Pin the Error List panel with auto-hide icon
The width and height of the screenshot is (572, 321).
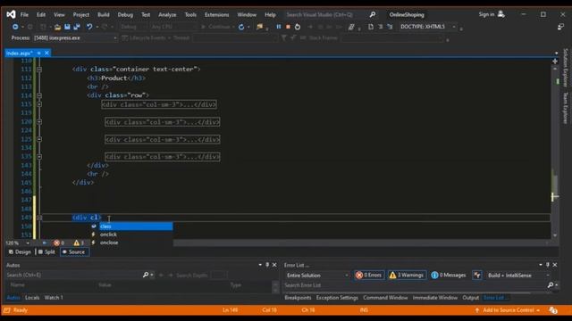coord(548,265)
